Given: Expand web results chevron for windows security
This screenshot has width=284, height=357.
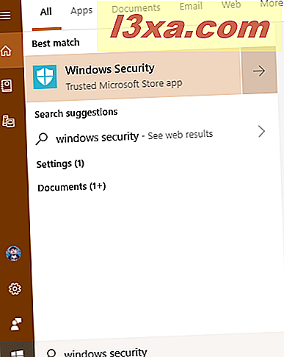Looking at the screenshot, I should pos(261,131).
